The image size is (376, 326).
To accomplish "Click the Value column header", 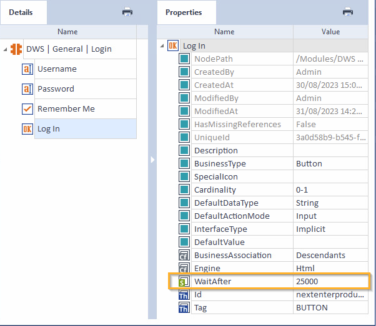I will pyautogui.click(x=330, y=31).
